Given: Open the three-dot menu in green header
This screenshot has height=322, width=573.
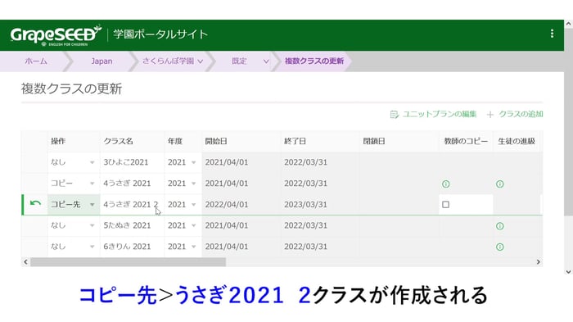Looking at the screenshot, I should (x=552, y=34).
